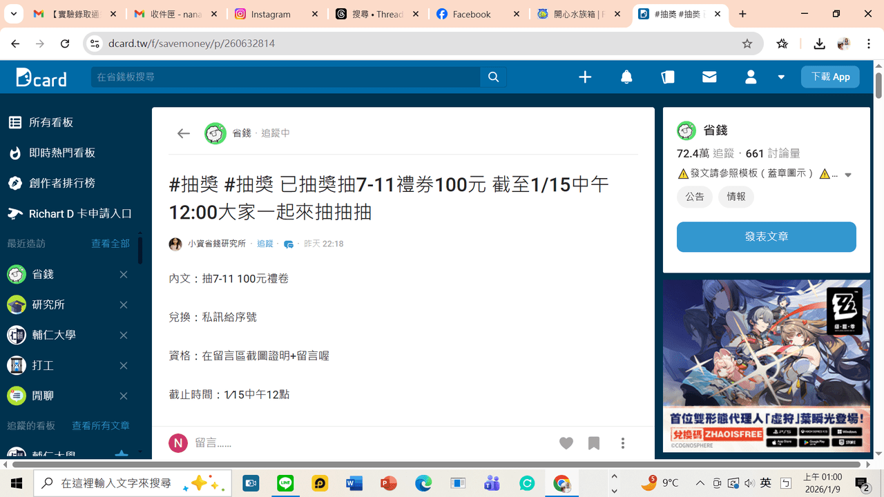Screen dimensions: 884x497
Task: Expand the 發文請參照模板 board rules arrow
Action: (x=848, y=175)
